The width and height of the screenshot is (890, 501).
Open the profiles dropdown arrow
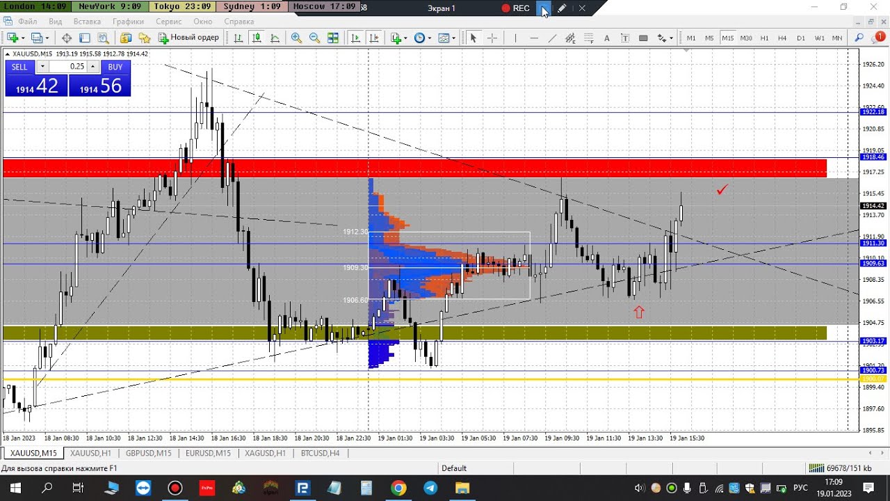(x=47, y=38)
